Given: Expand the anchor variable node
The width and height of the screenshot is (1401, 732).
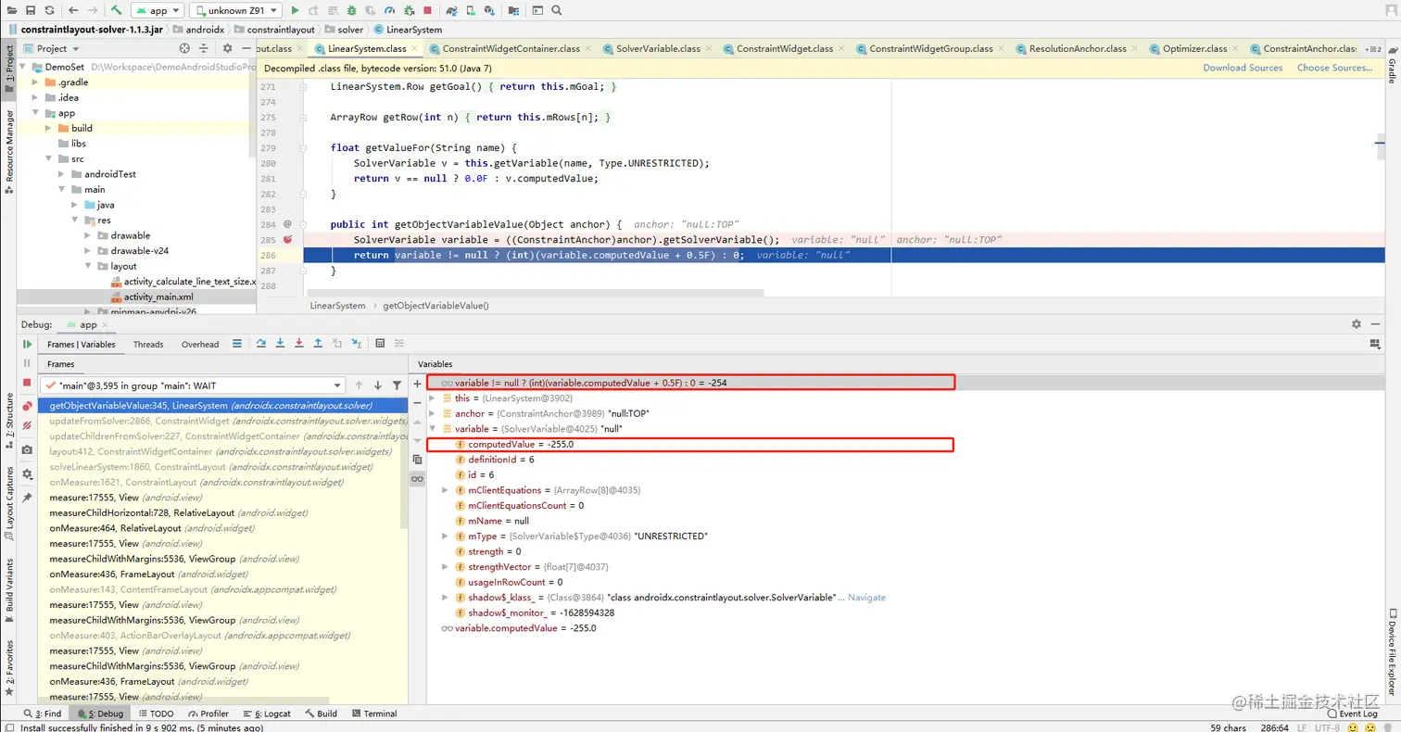Looking at the screenshot, I should (432, 413).
